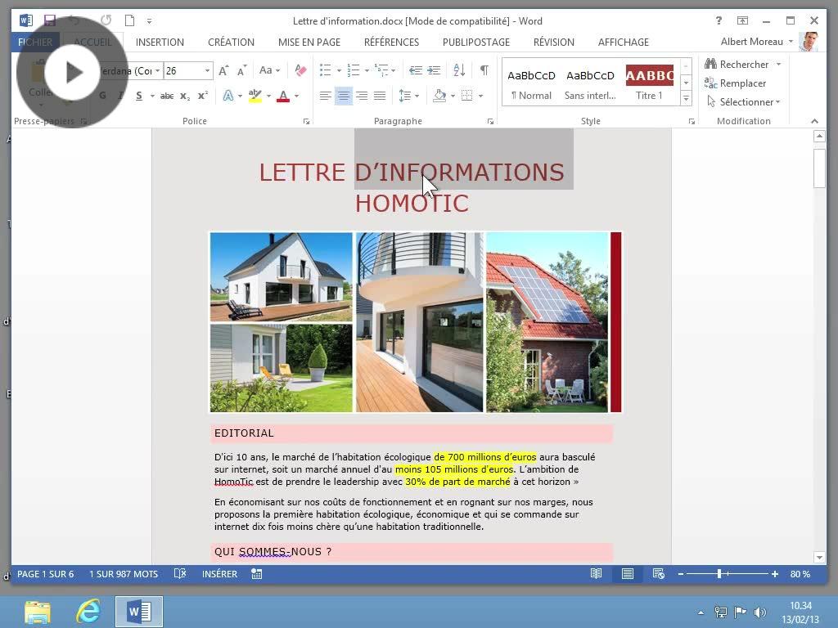
Task: Launch Internet Explorer from the taskbar
Action: click(x=88, y=611)
